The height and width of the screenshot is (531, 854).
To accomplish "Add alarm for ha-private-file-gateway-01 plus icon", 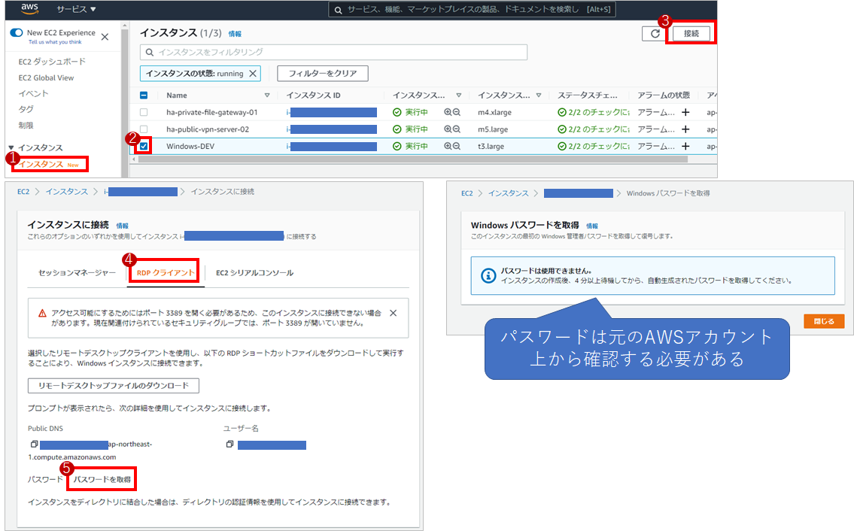I will point(685,112).
